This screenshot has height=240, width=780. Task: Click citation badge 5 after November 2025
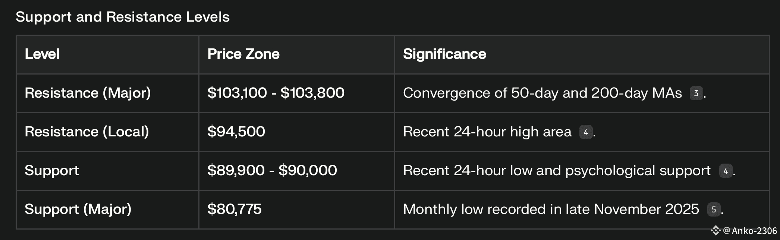coord(714,209)
